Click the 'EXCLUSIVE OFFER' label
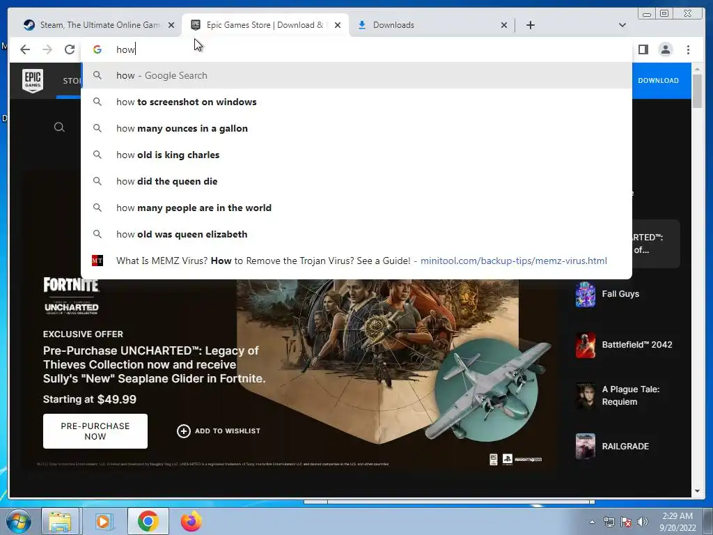The height and width of the screenshot is (535, 713). point(83,334)
